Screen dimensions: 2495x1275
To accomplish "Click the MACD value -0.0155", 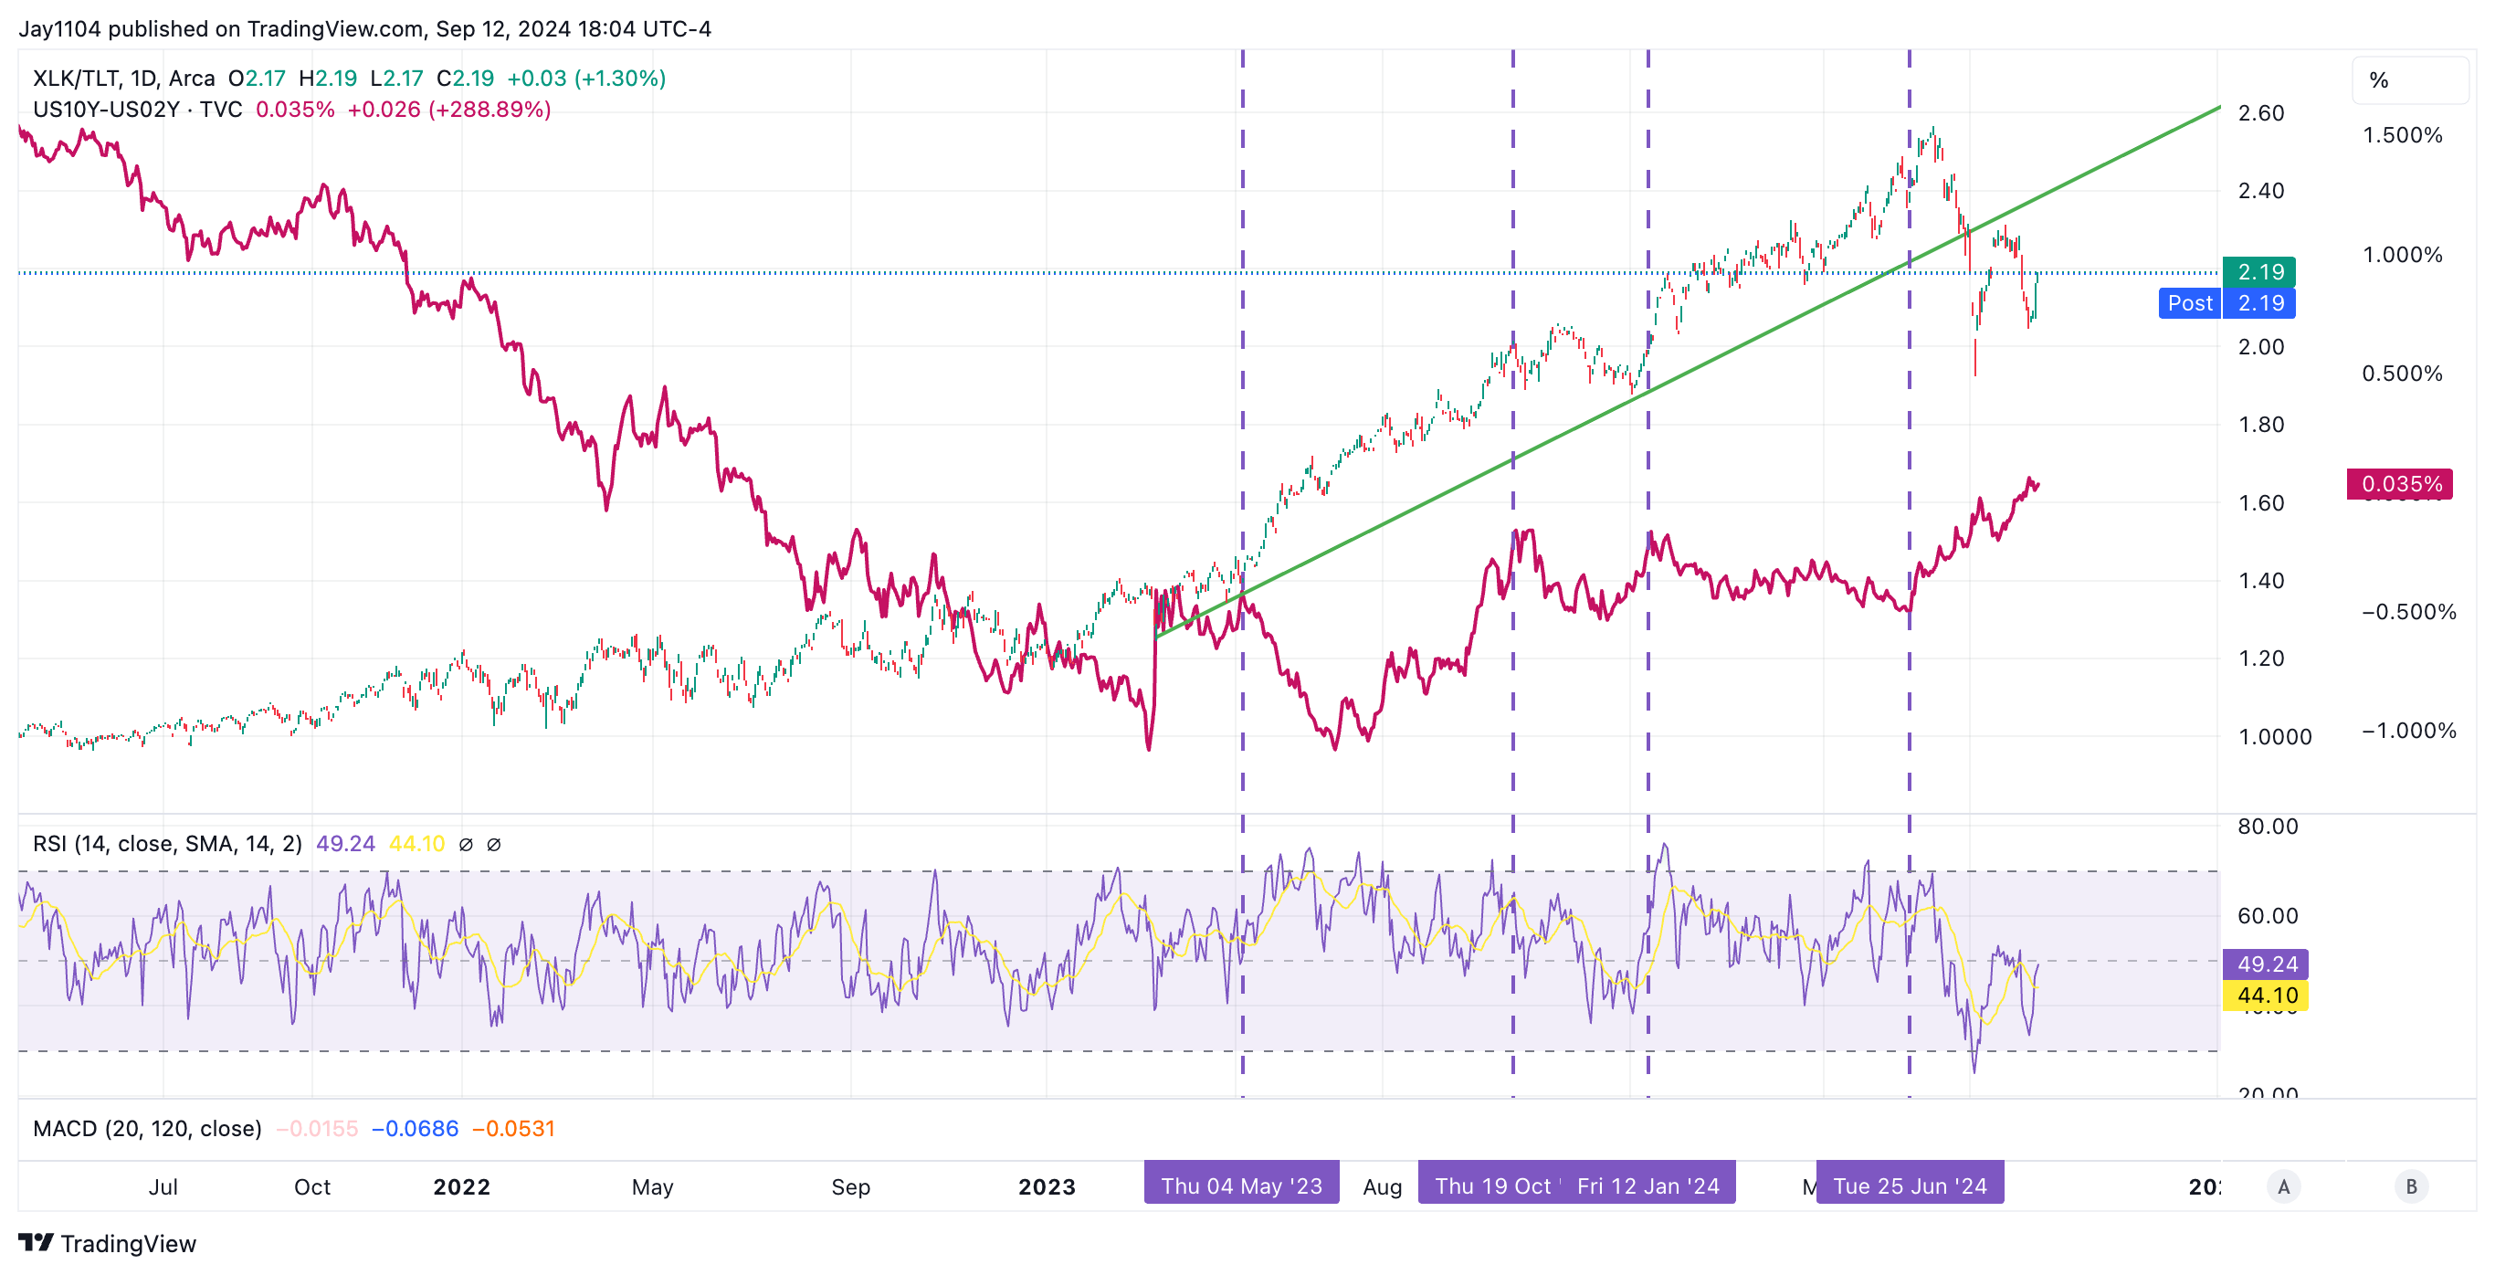I will pyautogui.click(x=318, y=1129).
